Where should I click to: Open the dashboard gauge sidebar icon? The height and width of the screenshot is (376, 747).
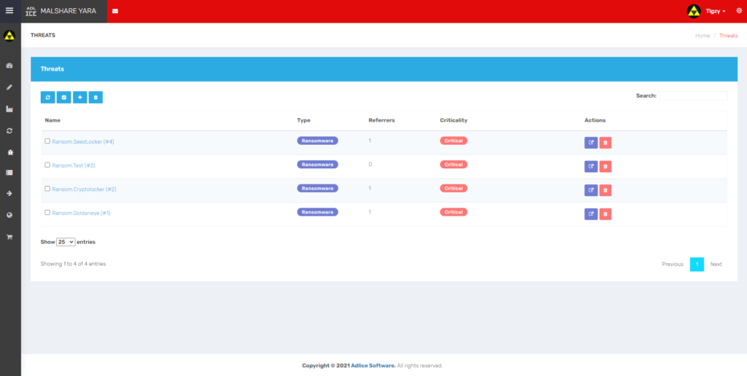tap(9, 66)
